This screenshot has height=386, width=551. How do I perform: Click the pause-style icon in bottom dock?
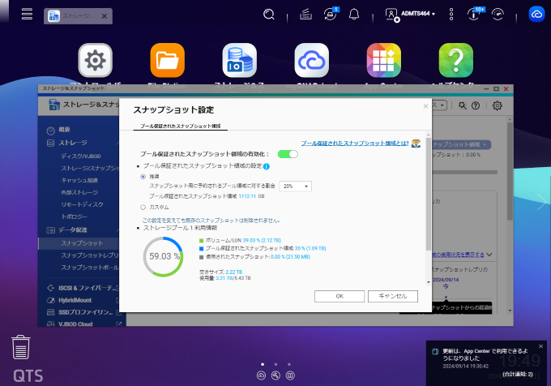click(x=290, y=375)
